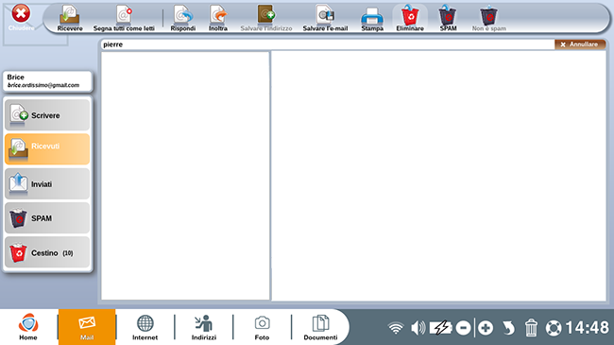The height and width of the screenshot is (345, 614).
Task: Click the Wi-Fi status icon
Action: tap(396, 328)
